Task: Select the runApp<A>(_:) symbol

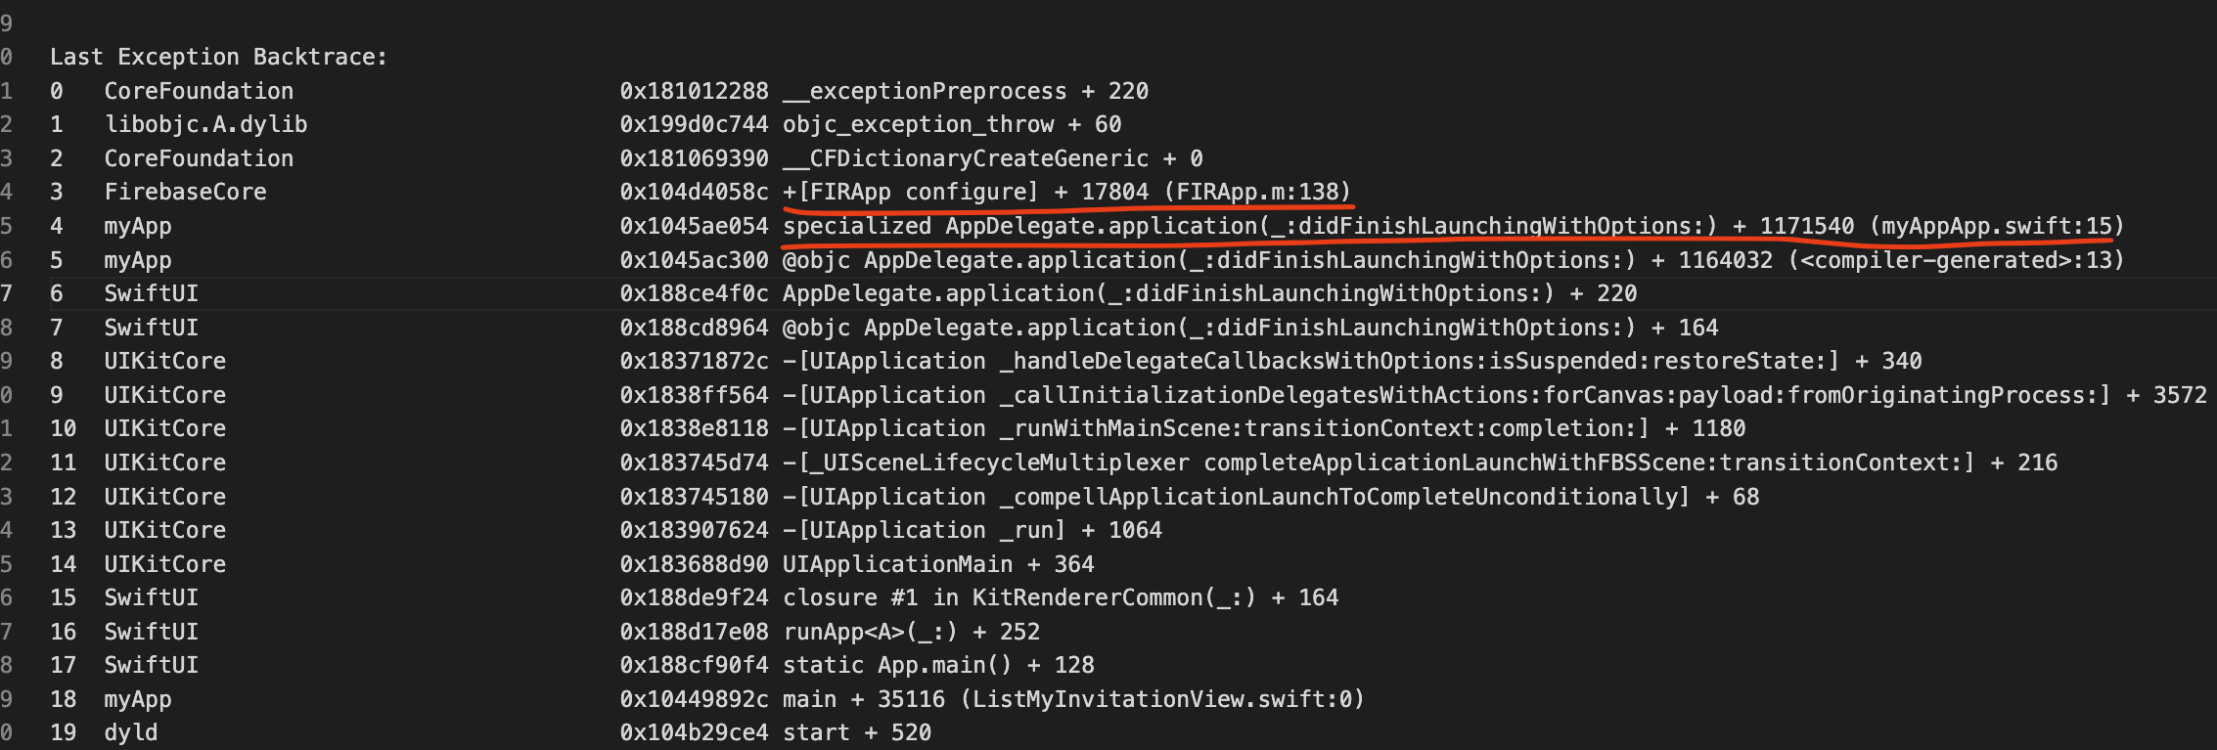Action: pos(871,632)
